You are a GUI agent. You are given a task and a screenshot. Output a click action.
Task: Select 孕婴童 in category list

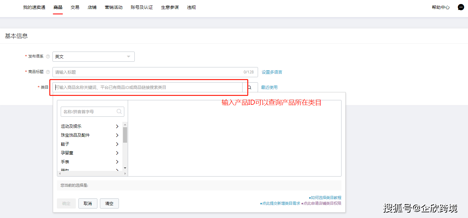coord(67,153)
